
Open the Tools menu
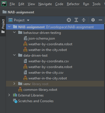coord(96,4)
